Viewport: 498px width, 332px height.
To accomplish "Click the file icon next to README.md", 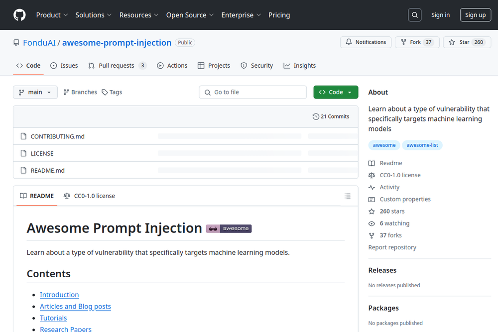I will (x=23, y=170).
